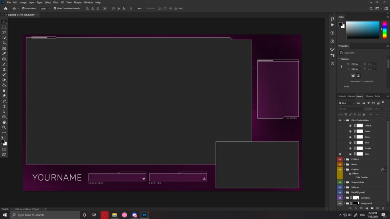Open the Actions panel play icon

(x=332, y=25)
